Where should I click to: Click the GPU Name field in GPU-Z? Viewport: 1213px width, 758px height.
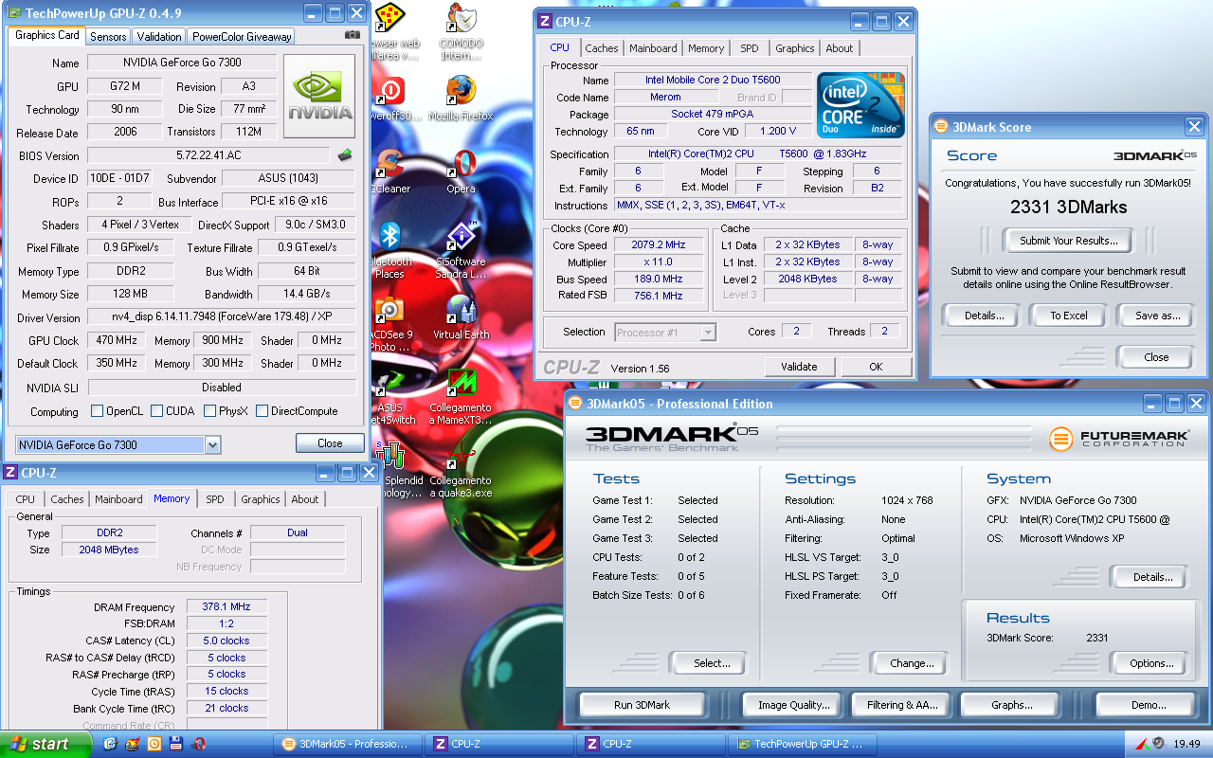pyautogui.click(x=183, y=63)
